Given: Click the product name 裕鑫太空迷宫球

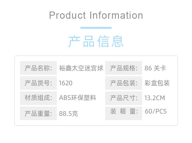Looking at the screenshot, I should click(x=81, y=68).
